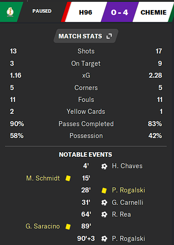Open M. Schmidt player link

tap(43, 178)
